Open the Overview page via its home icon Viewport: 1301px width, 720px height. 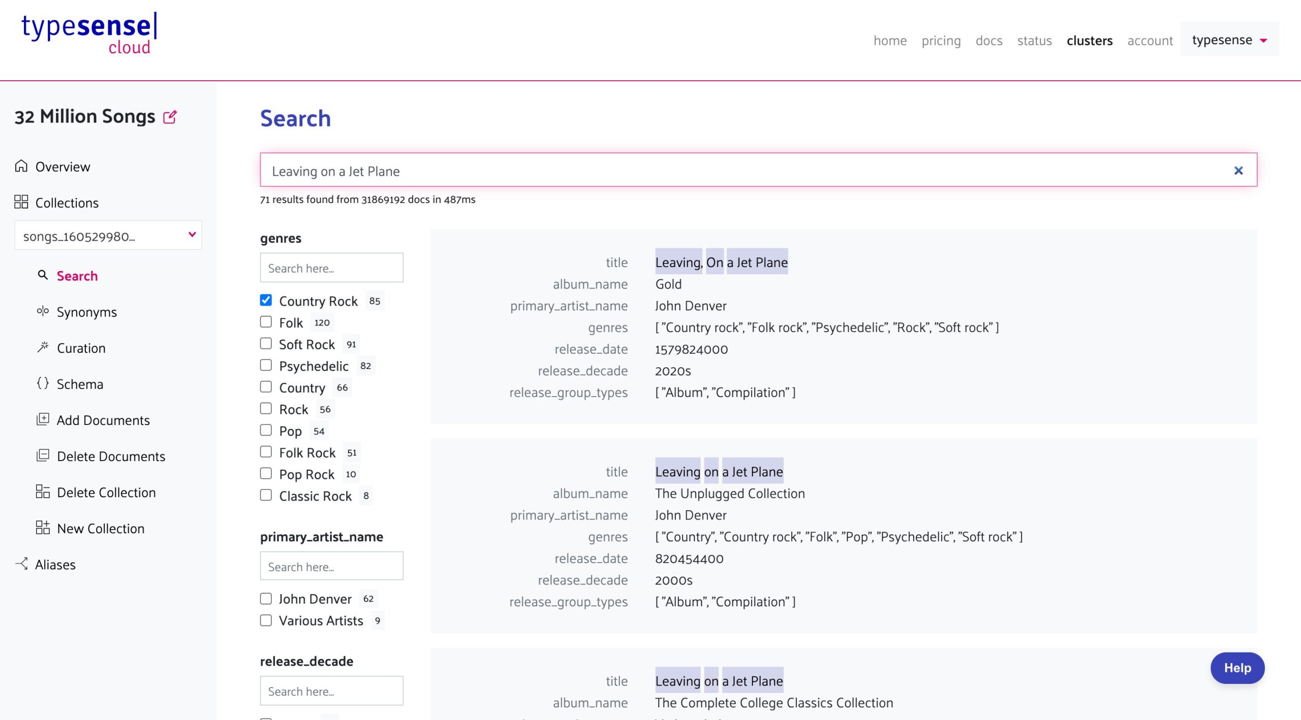pos(20,166)
